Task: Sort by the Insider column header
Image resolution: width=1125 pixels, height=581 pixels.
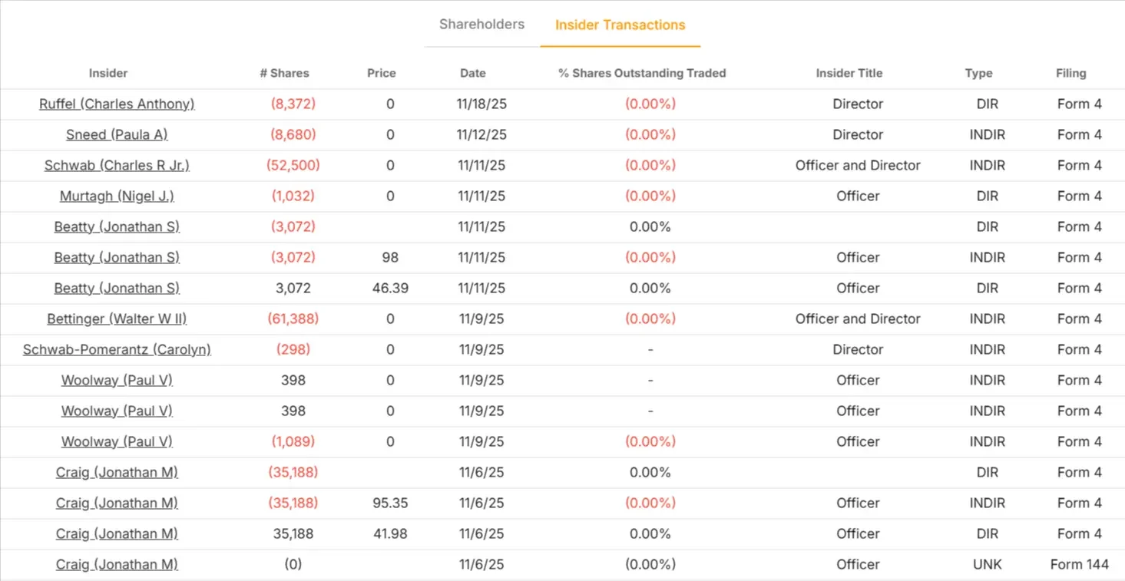Action: 108,73
